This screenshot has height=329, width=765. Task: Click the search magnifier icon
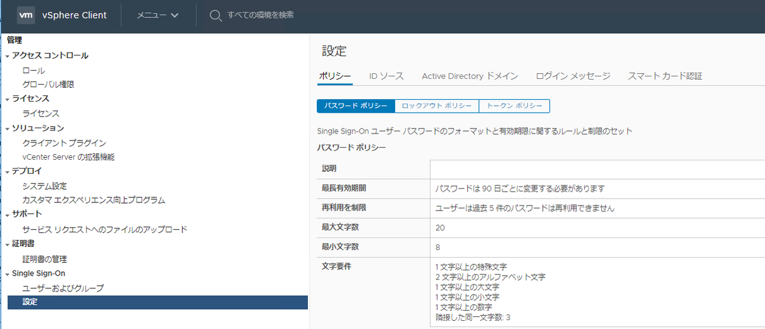pos(215,15)
